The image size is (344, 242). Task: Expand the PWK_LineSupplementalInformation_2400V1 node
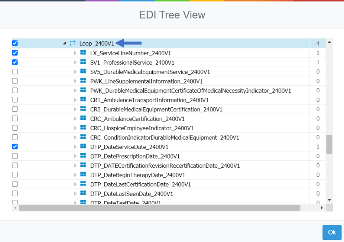(75, 81)
